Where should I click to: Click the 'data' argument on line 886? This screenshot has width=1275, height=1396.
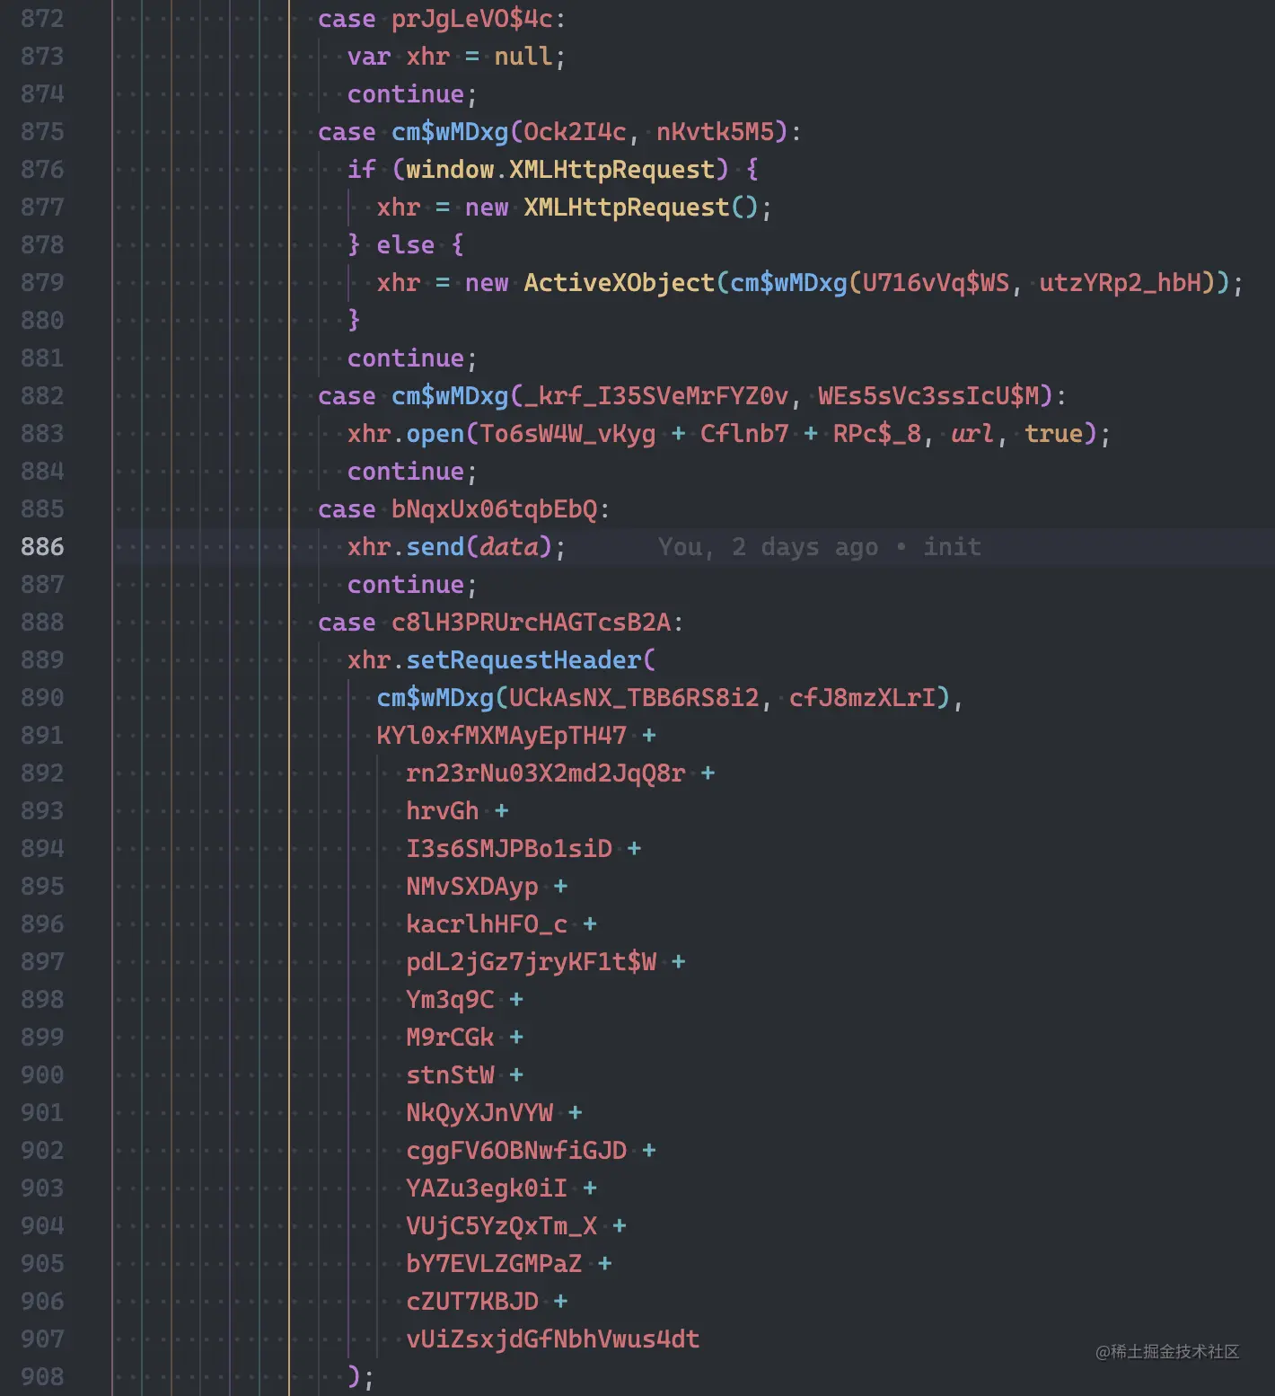[x=509, y=547]
